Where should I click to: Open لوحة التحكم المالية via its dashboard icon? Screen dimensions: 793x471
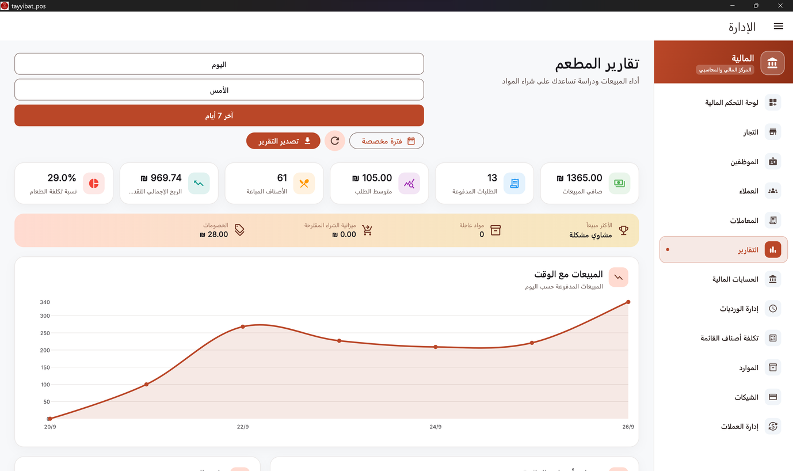point(773,102)
